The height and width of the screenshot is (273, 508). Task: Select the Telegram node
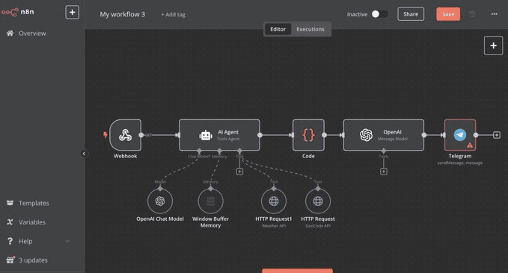460,135
